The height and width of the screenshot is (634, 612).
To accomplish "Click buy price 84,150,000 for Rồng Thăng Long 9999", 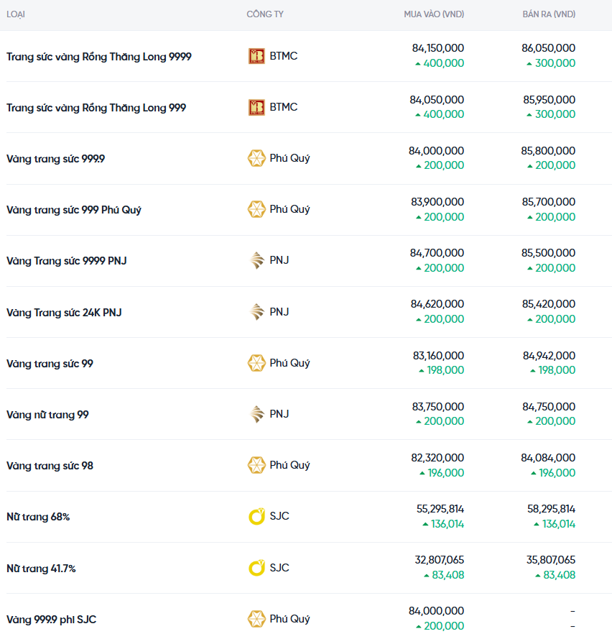I will (437, 48).
